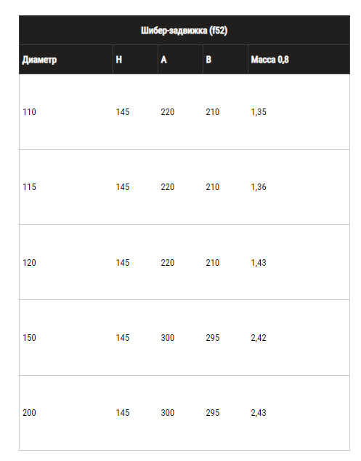This screenshot has height=461, width=361.
Task: Click the diameter cell 110
Action: click(29, 112)
